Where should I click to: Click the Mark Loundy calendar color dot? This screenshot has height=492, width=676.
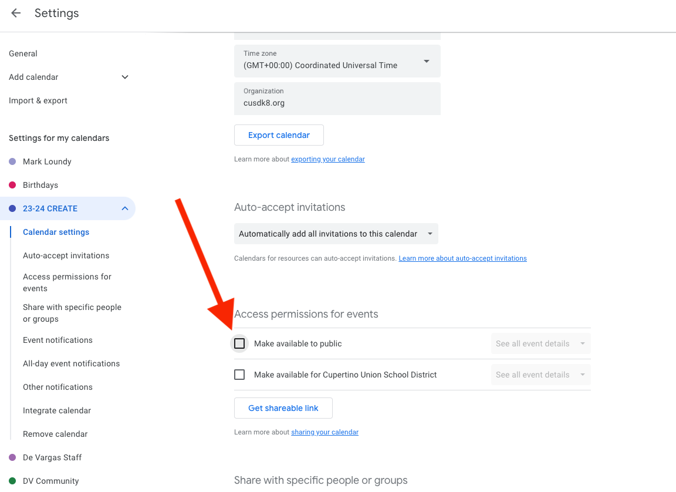coord(12,161)
